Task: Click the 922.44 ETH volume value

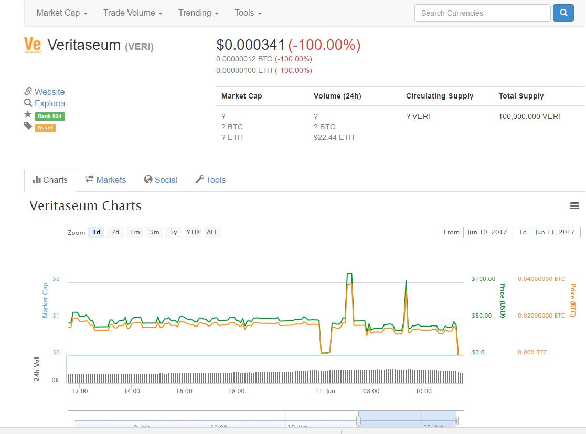Action: tap(334, 137)
